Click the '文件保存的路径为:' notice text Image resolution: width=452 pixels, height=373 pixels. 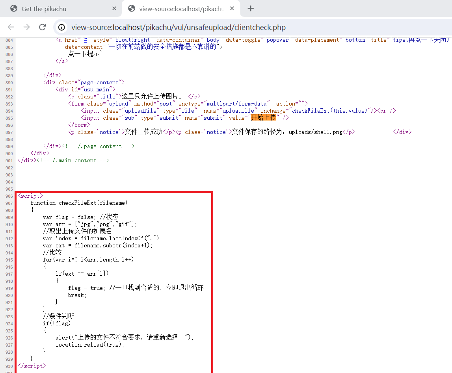click(259, 132)
